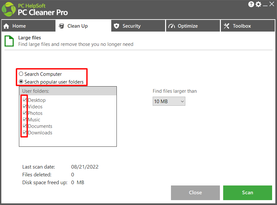Click the PC Cleaner Pro leaf logo
277x205 pixels.
tap(9, 9)
